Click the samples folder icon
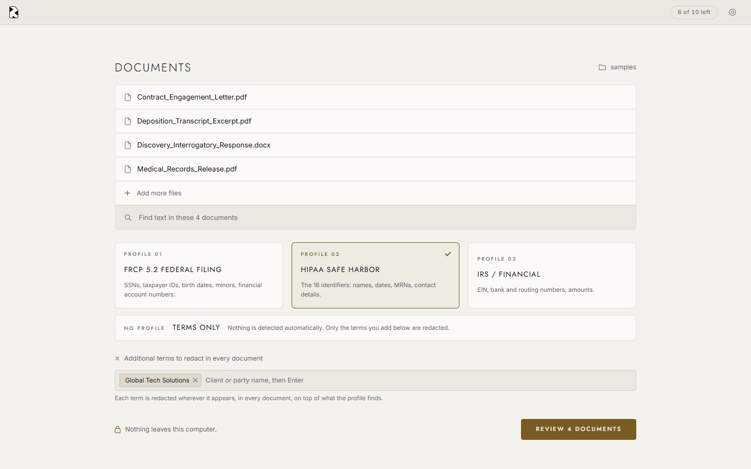The width and height of the screenshot is (751, 469). 602,67
